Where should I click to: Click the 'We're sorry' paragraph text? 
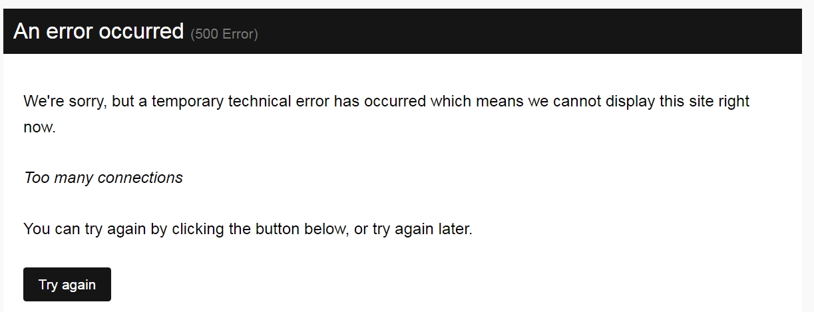(x=386, y=114)
